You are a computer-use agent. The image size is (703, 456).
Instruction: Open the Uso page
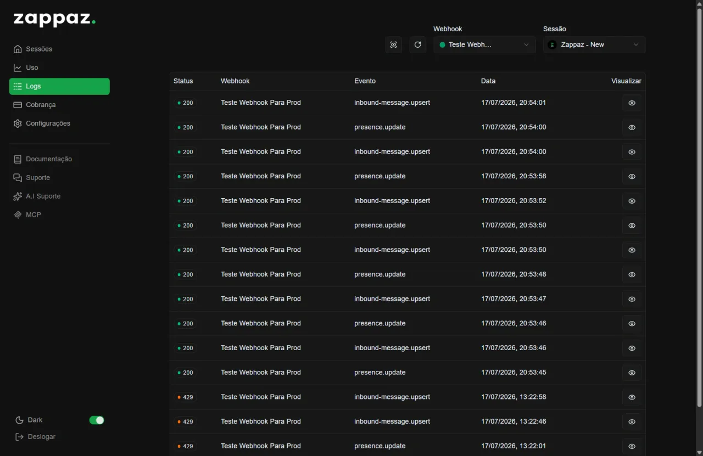coord(59,67)
